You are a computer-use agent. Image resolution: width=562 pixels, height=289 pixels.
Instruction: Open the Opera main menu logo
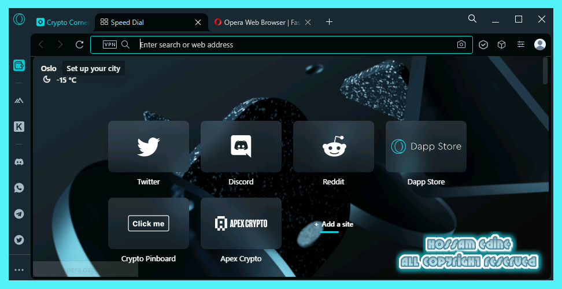[19, 18]
